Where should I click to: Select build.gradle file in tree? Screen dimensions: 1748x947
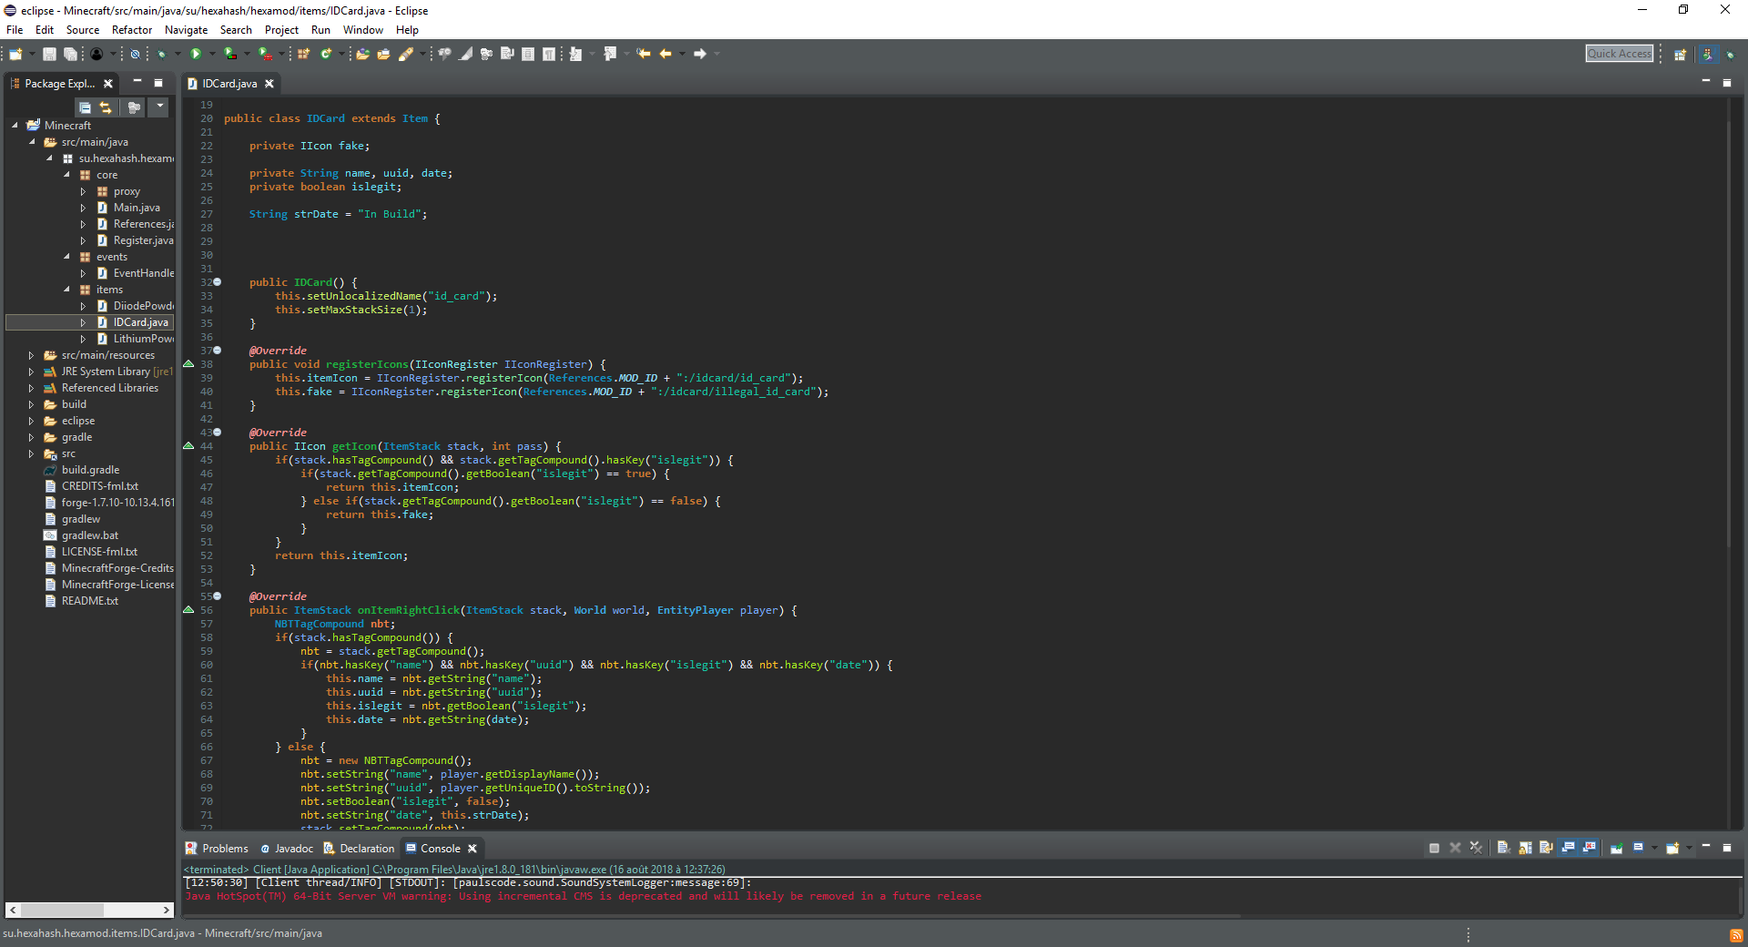[90, 470]
